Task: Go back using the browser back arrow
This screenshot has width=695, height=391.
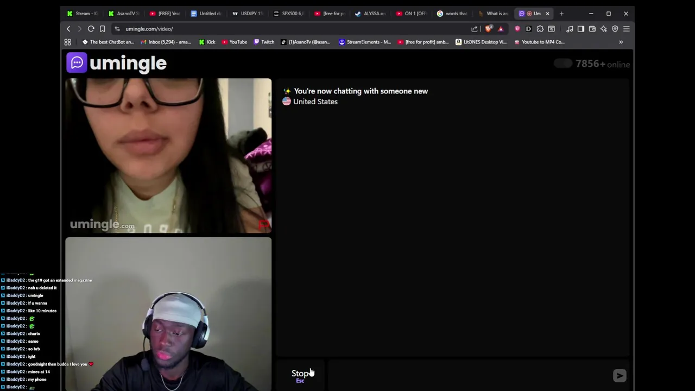Action: [x=68, y=29]
